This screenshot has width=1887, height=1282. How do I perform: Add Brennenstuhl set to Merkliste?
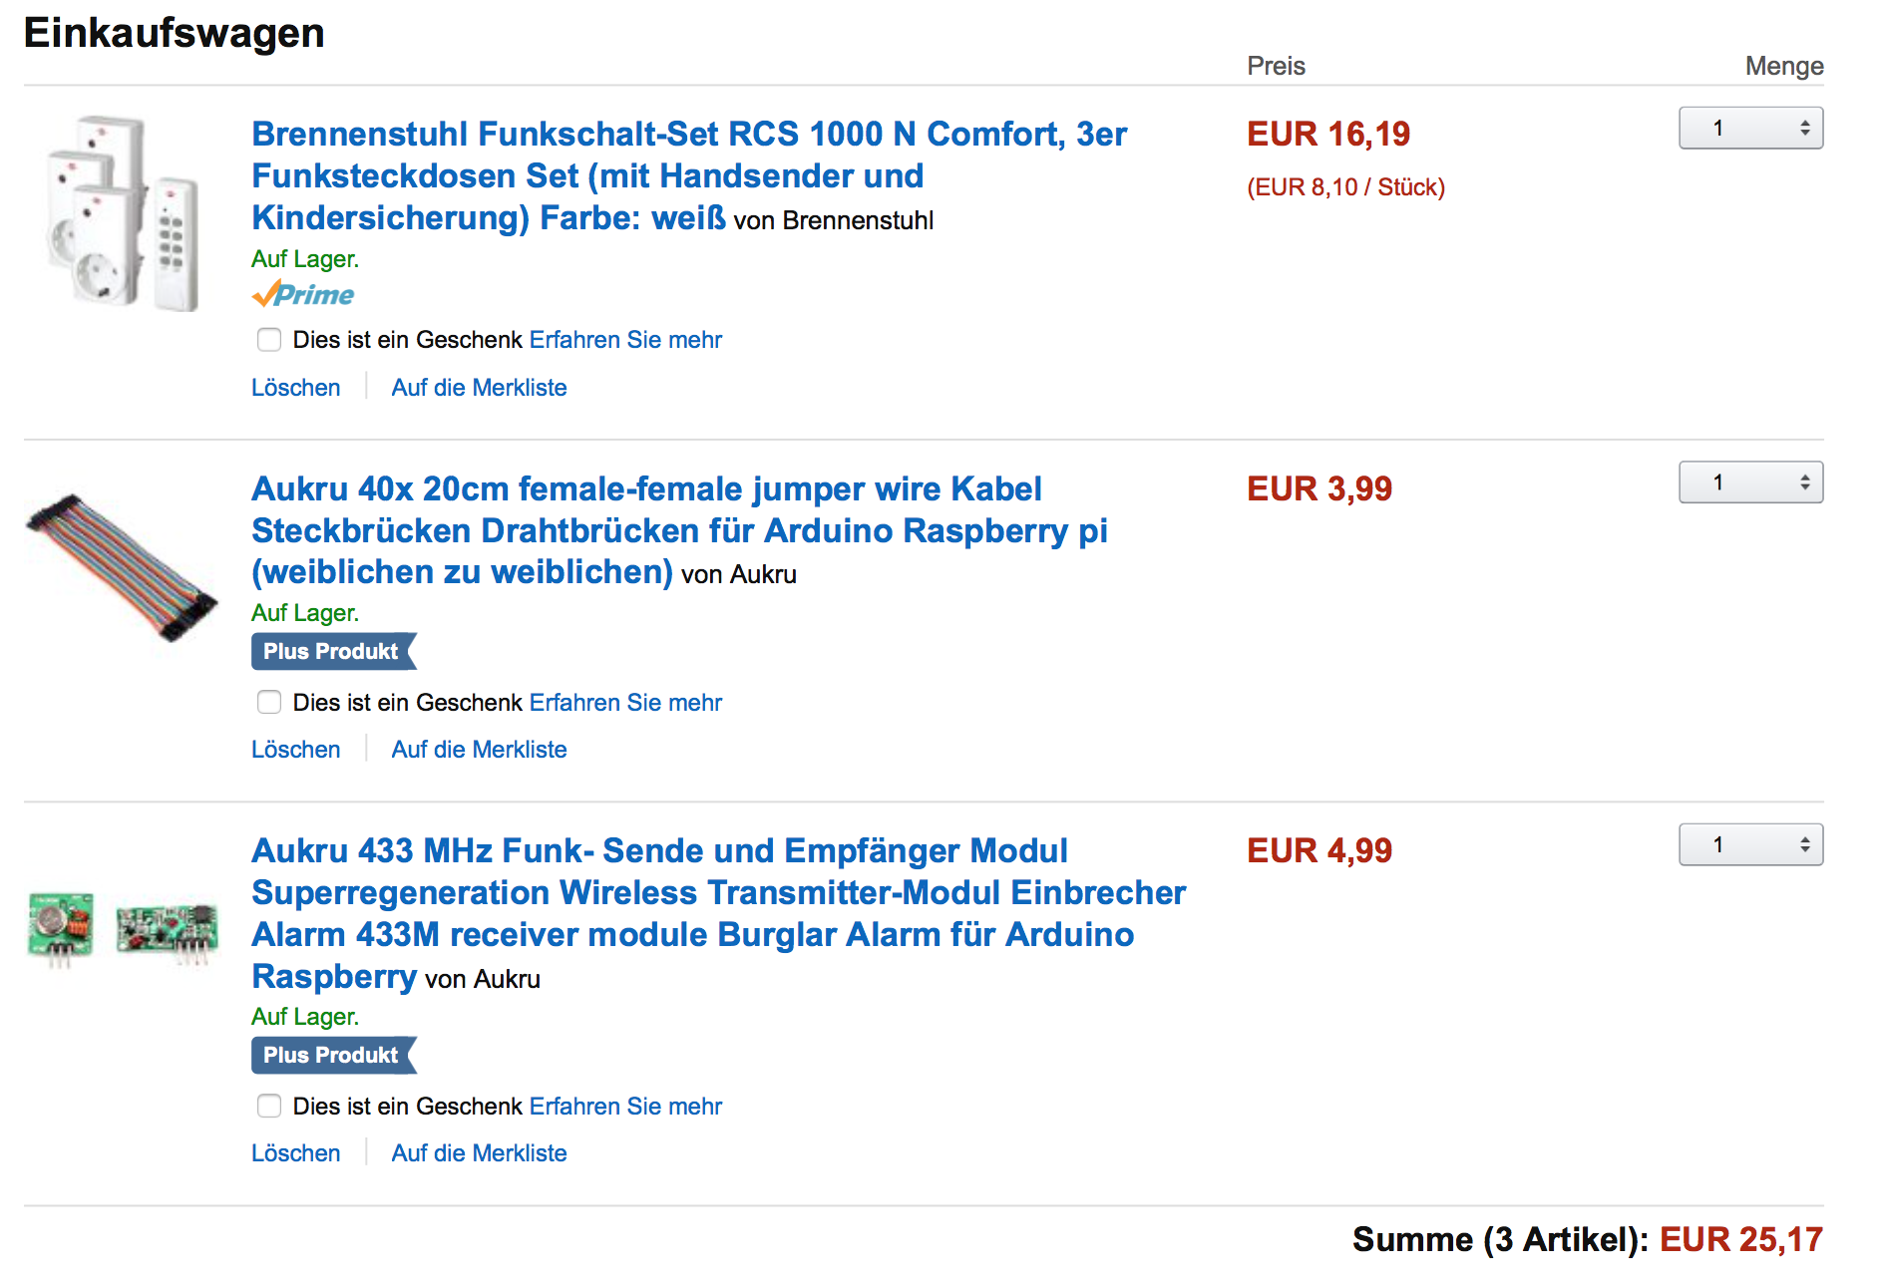479,388
